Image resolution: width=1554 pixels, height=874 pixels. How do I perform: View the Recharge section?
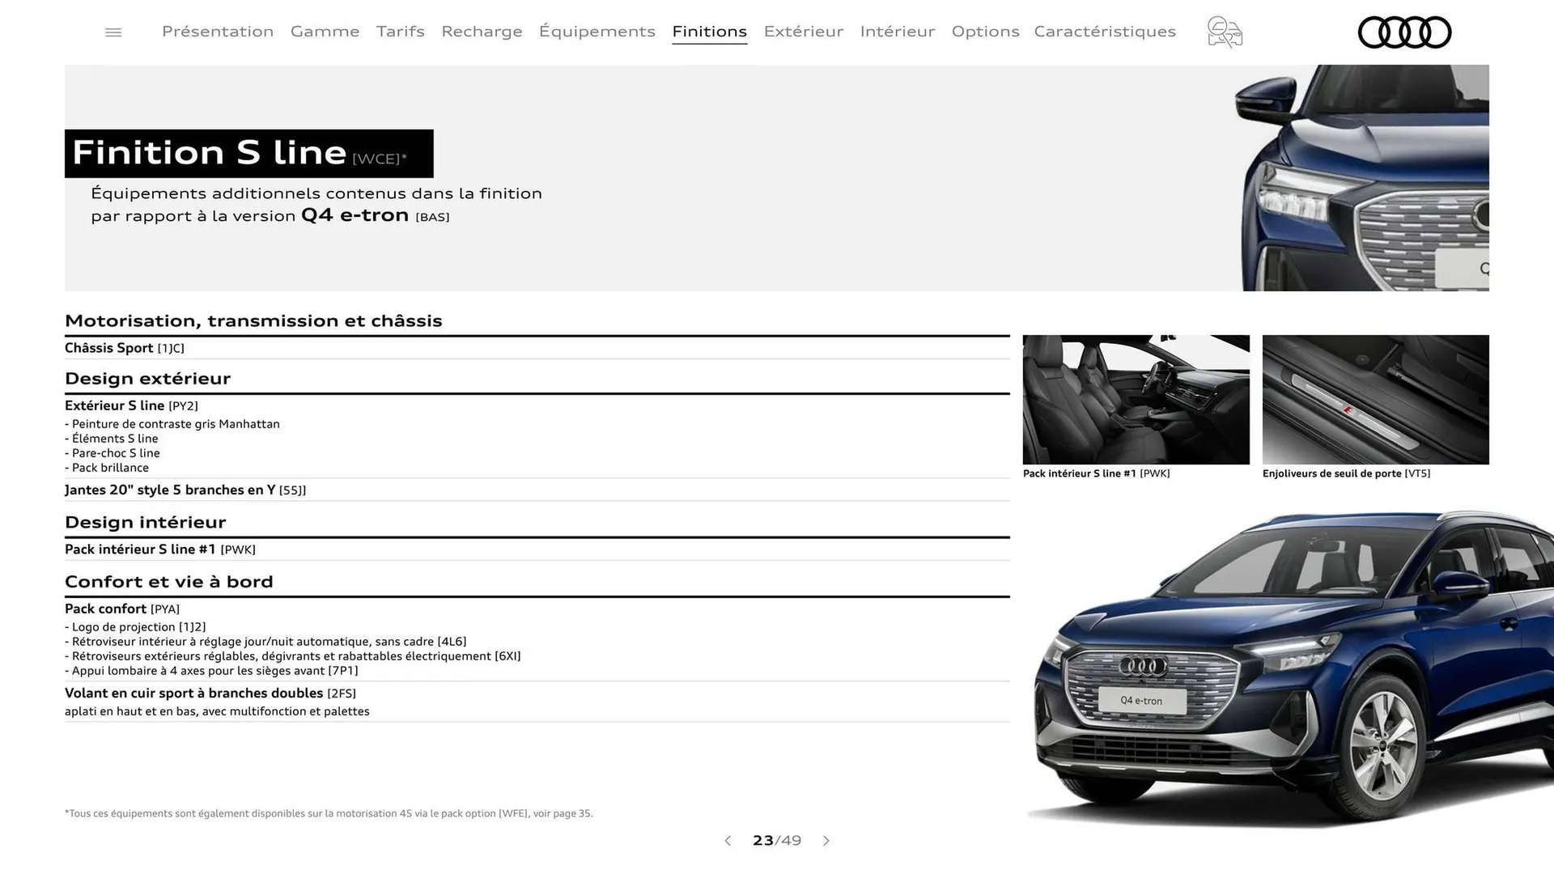coord(482,32)
